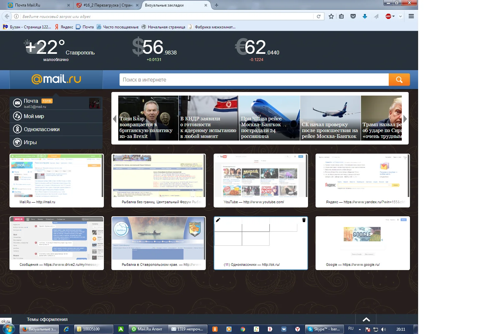Open the Темы оформления link
Screen dimensions: 490x334
click(46, 319)
